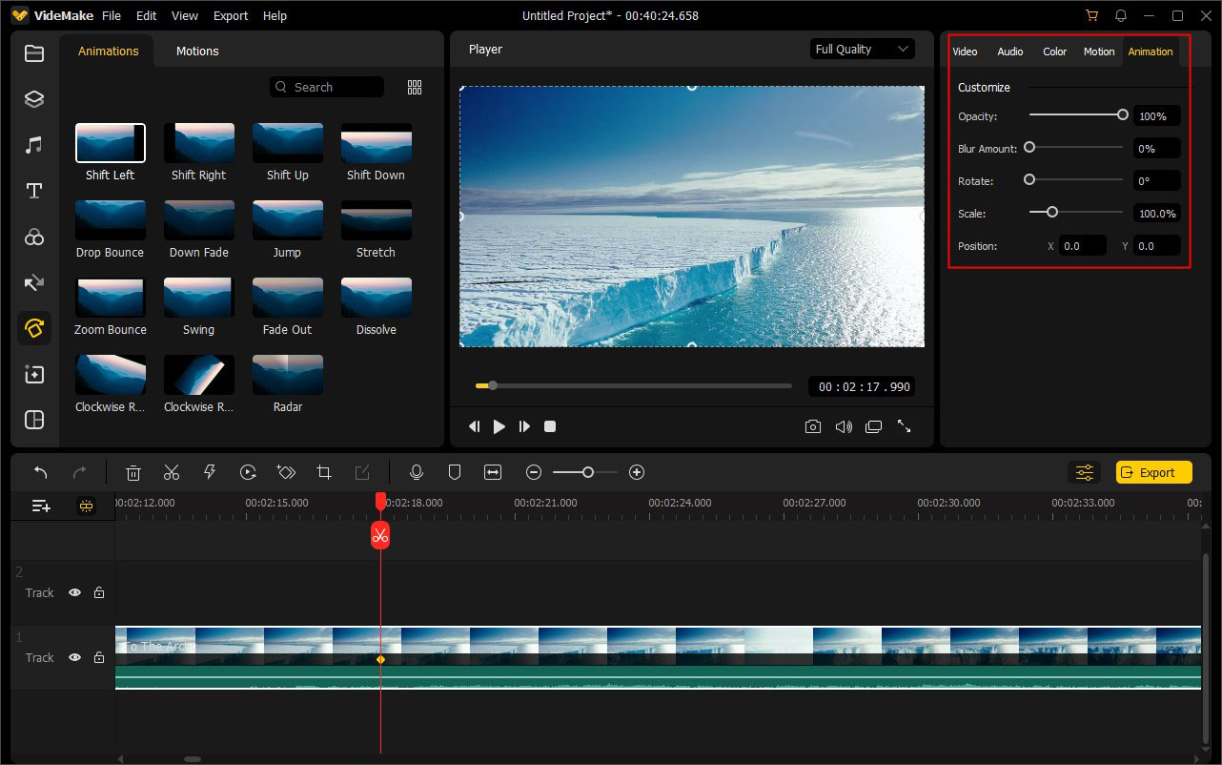Screen dimensions: 1222x765
Task: Switch to the Motions tab
Action: pyautogui.click(x=197, y=51)
